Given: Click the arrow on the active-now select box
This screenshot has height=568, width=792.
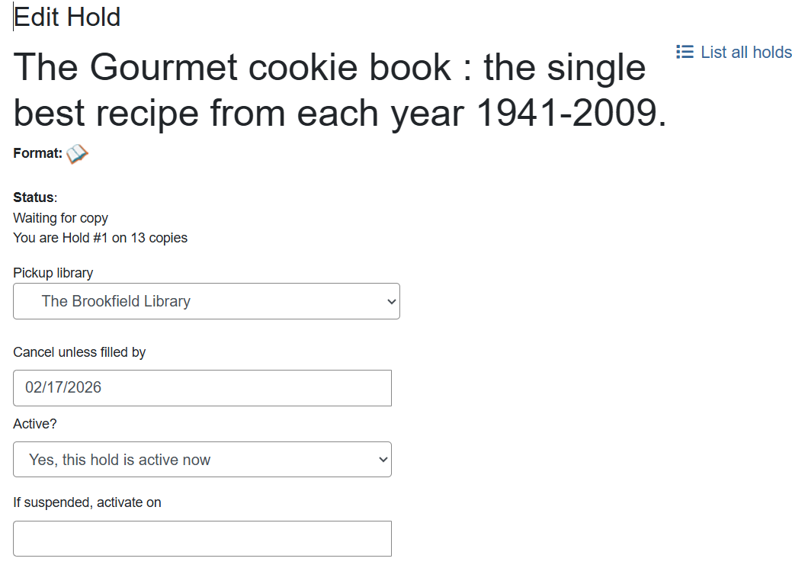Looking at the screenshot, I should [383, 460].
